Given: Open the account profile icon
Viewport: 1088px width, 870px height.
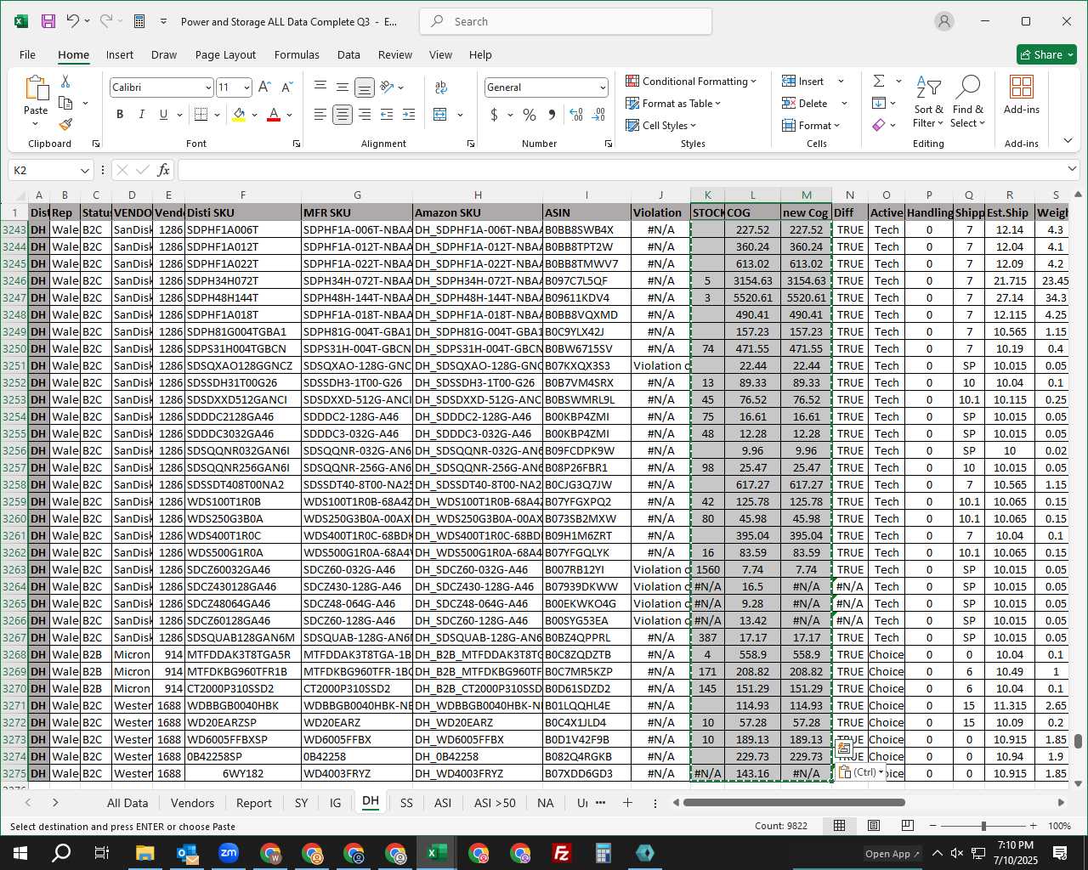Looking at the screenshot, I should click(x=944, y=21).
